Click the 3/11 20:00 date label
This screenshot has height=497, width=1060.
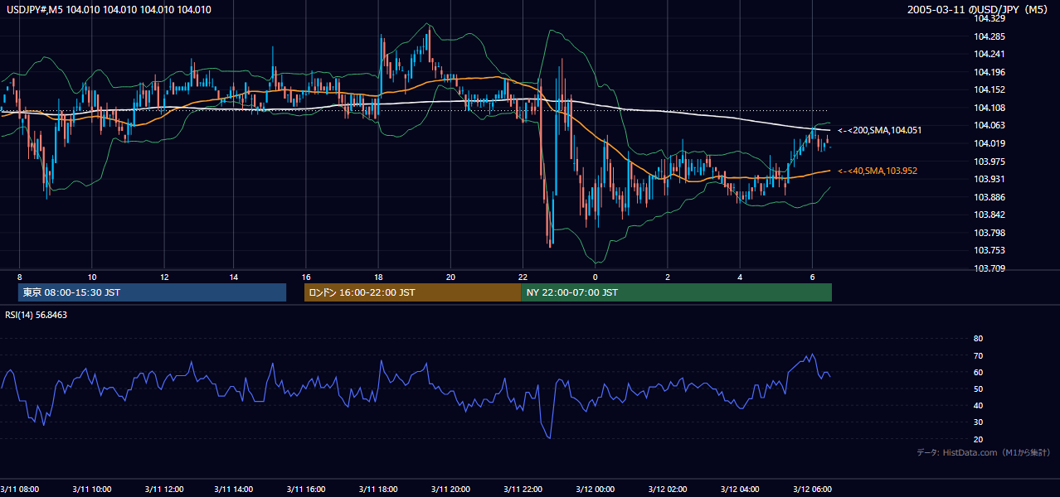[450, 489]
